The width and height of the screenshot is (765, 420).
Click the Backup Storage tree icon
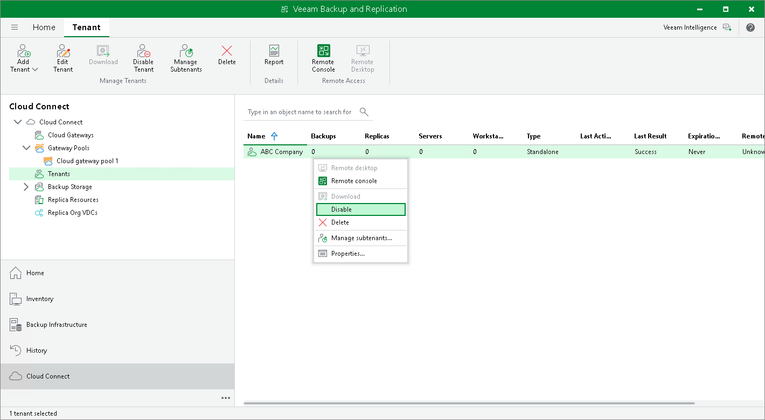click(39, 187)
